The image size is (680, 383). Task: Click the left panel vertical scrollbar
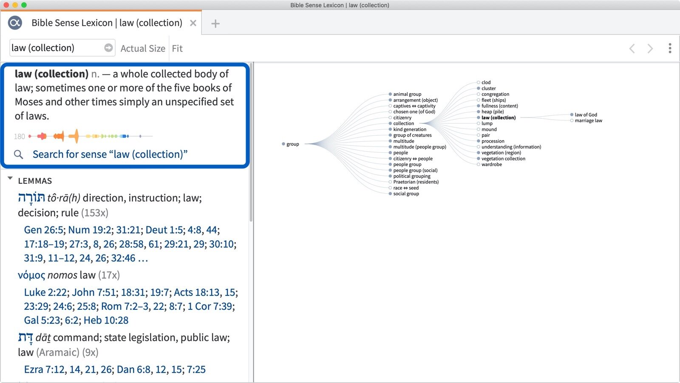click(251, 143)
